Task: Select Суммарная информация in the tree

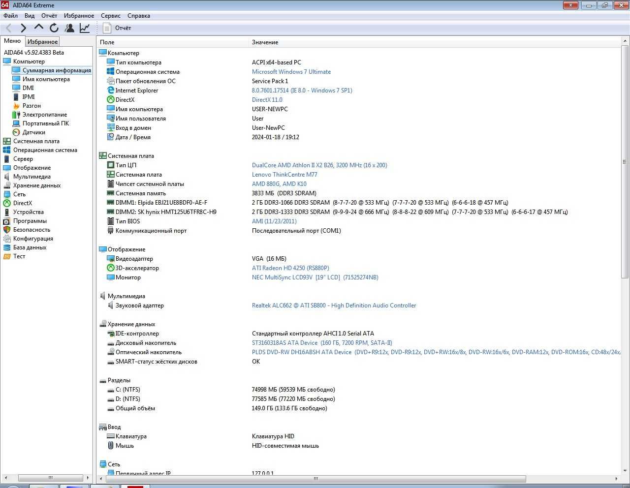Action: click(x=57, y=70)
